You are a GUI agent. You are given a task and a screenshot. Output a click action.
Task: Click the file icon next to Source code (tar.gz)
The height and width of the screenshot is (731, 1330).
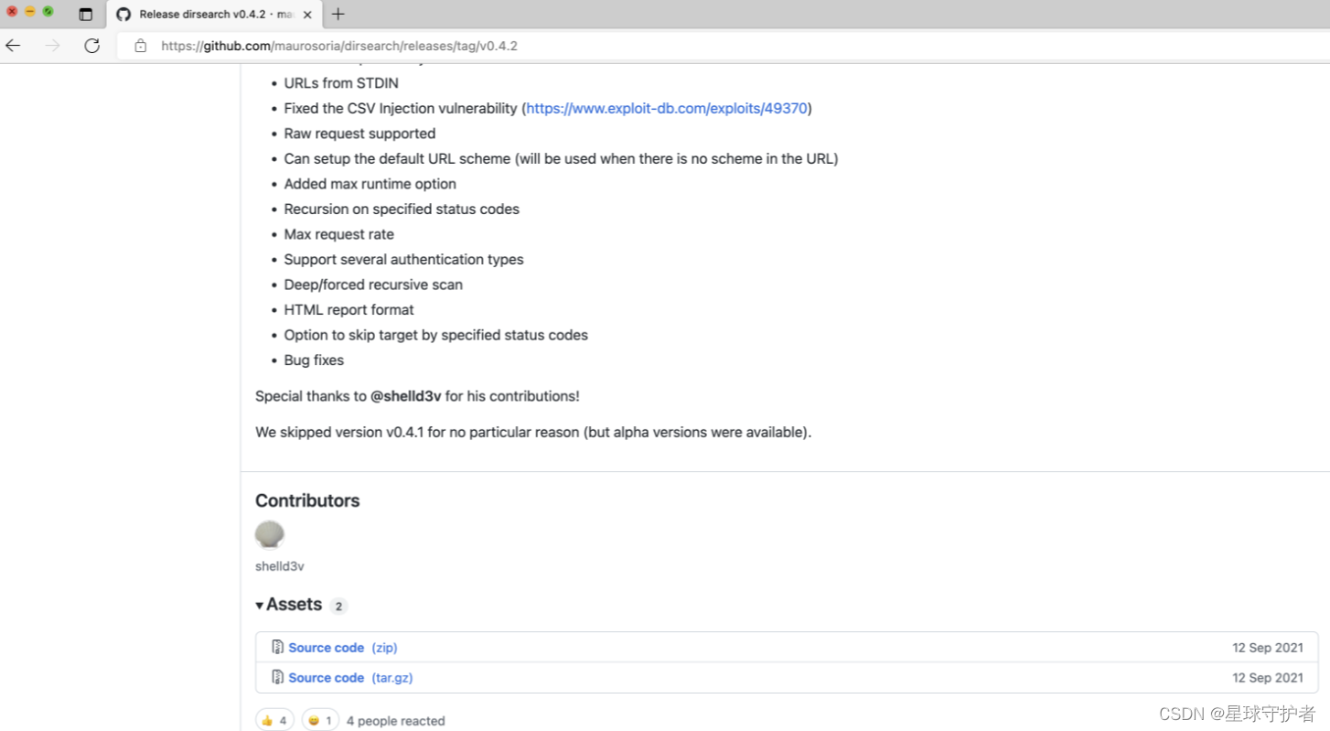pyautogui.click(x=276, y=677)
